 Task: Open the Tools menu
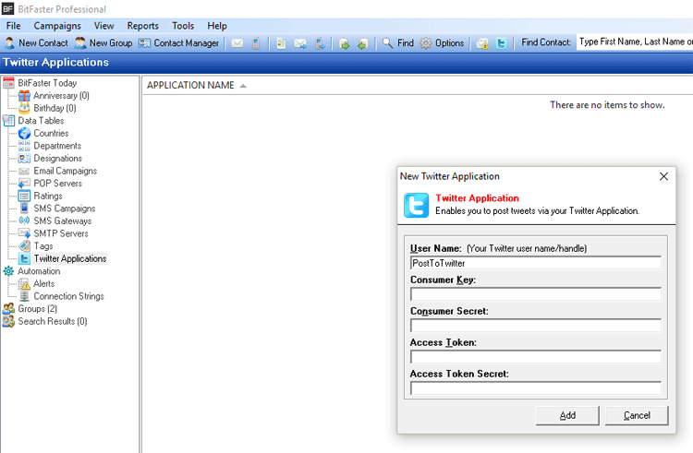(x=183, y=26)
